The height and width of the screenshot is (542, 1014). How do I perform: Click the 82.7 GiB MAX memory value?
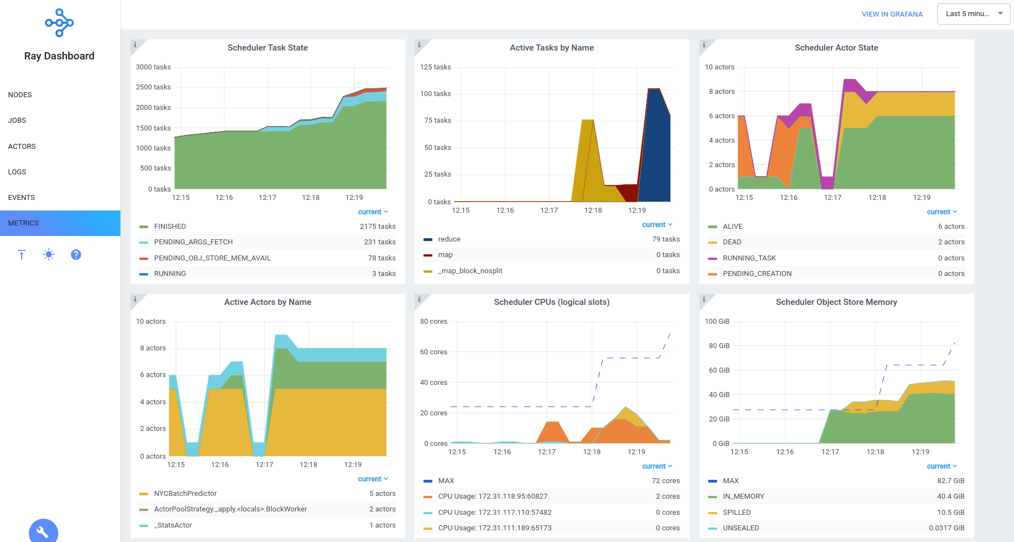[x=951, y=481]
